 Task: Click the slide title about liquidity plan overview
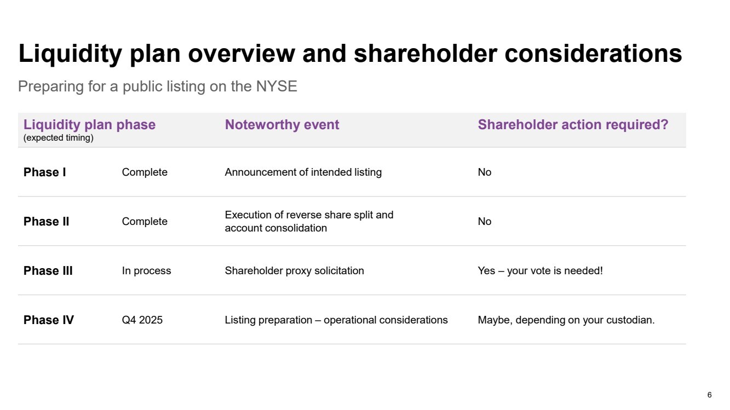[x=350, y=54]
